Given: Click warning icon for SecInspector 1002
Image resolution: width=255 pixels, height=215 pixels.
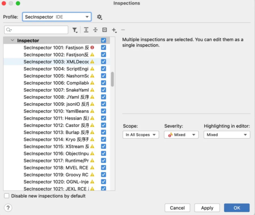Looking at the screenshot, I should pyautogui.click(x=92, y=55).
